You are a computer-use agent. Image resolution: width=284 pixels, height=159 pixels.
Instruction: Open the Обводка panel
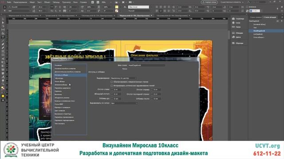pos(237,33)
